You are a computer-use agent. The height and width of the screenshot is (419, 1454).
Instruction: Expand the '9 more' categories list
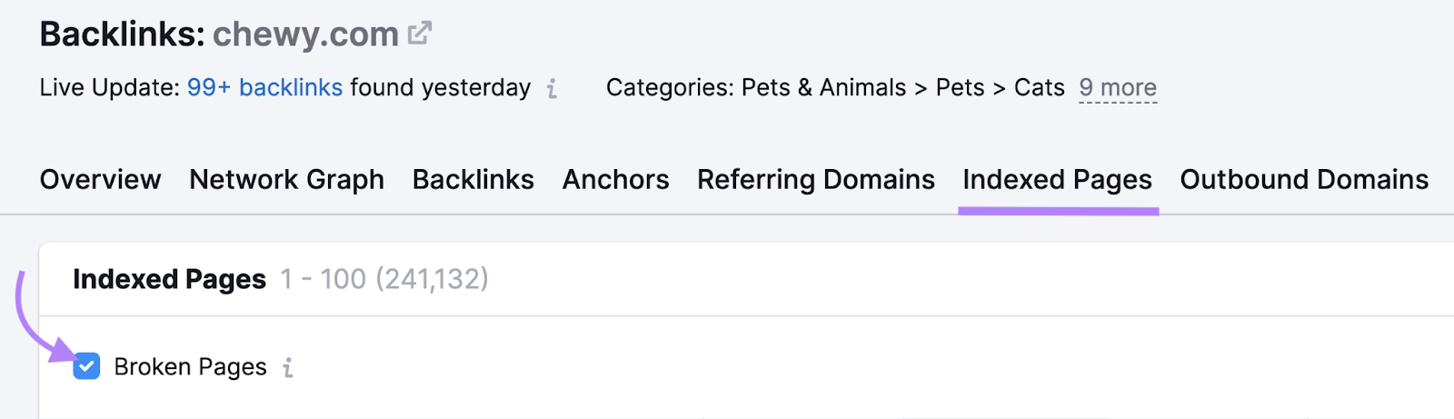tap(1117, 87)
